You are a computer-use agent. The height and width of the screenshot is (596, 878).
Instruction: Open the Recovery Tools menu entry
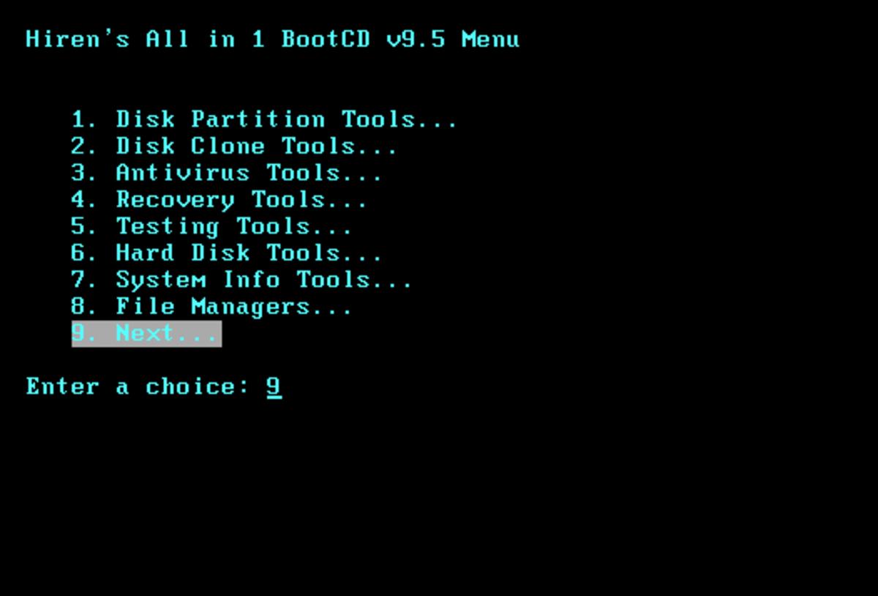coord(219,199)
